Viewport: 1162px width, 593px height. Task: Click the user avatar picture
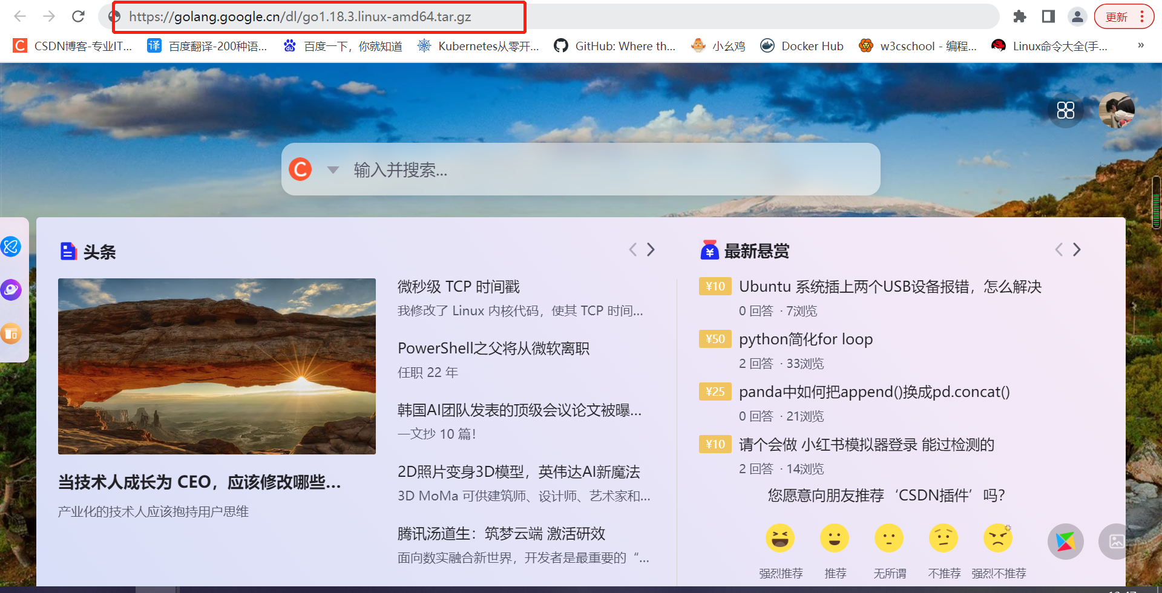(x=1117, y=110)
